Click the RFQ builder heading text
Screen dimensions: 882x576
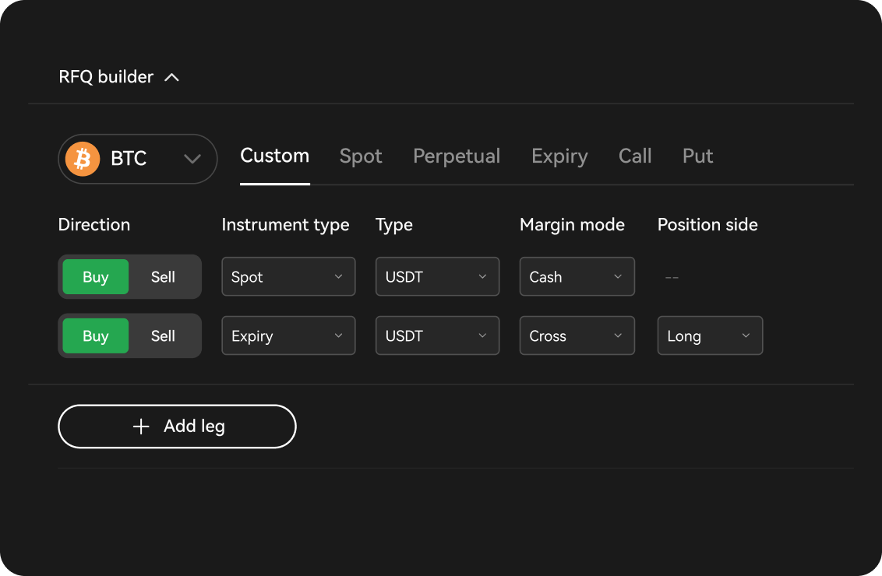[106, 77]
